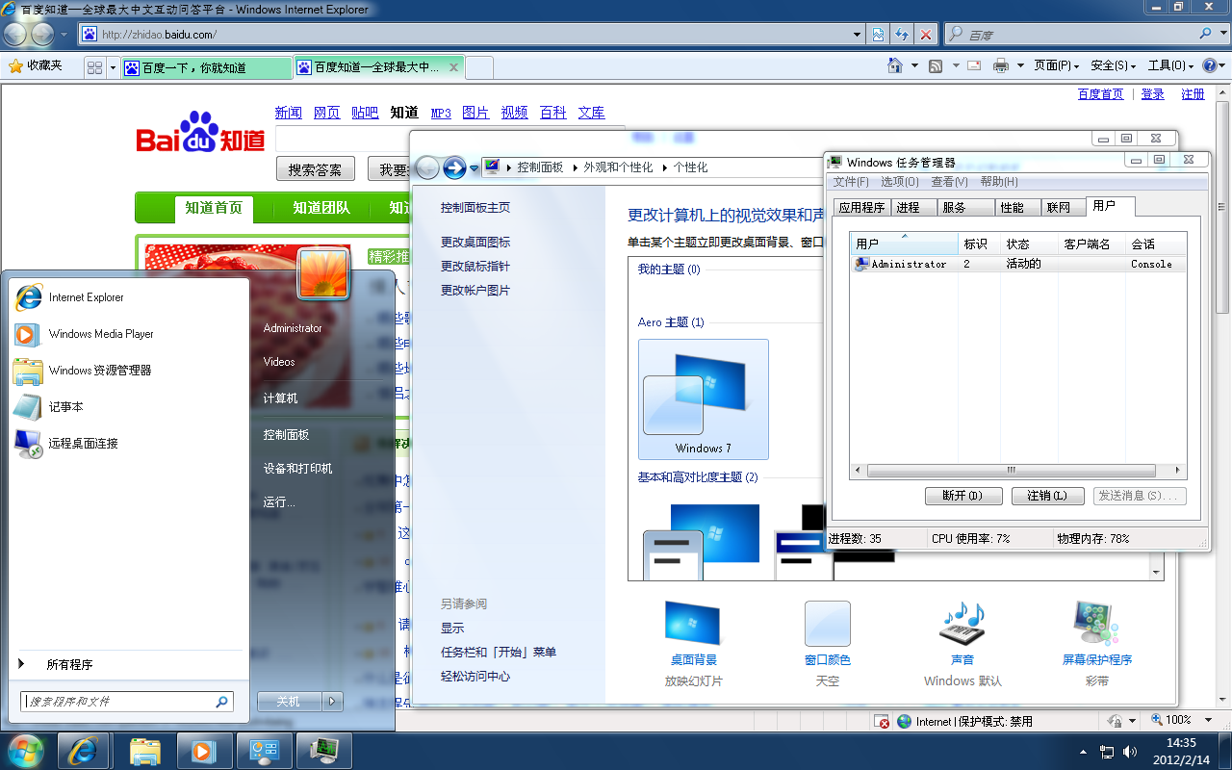This screenshot has height=770, width=1232.
Task: Click 百度首页 link at page top
Action: point(1100,93)
